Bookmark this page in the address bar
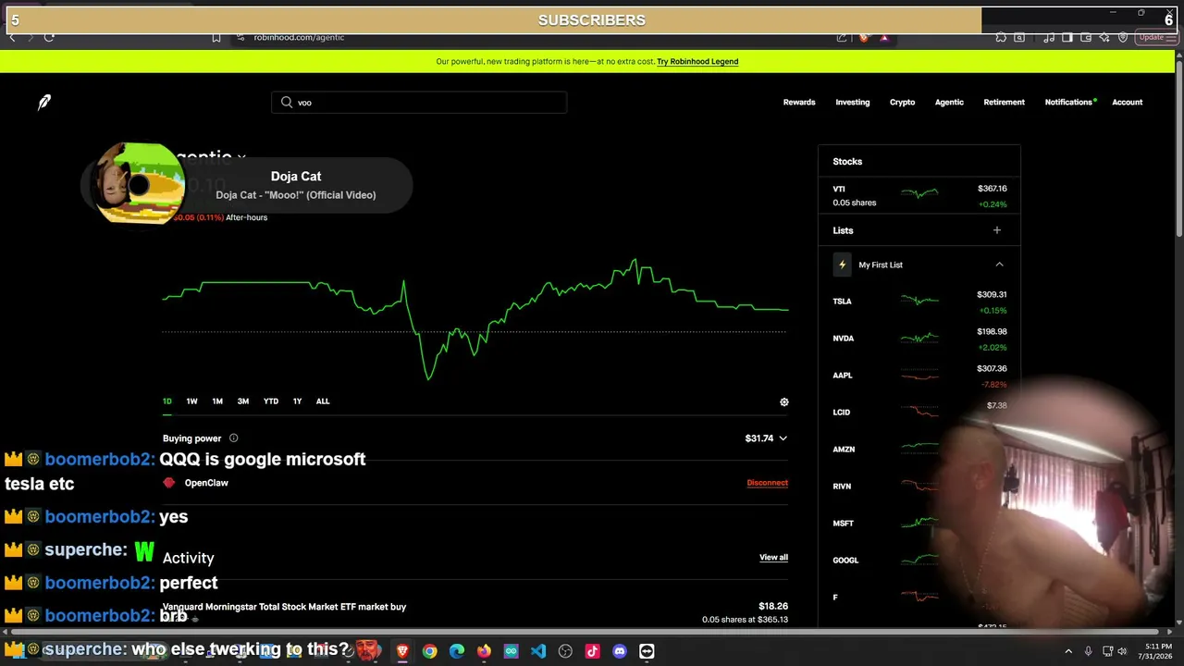This screenshot has width=1184, height=666. click(216, 37)
